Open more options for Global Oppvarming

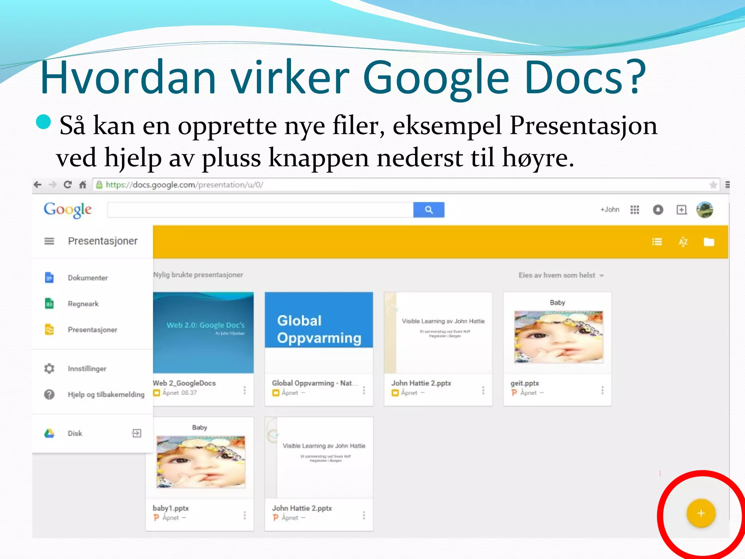coord(364,390)
